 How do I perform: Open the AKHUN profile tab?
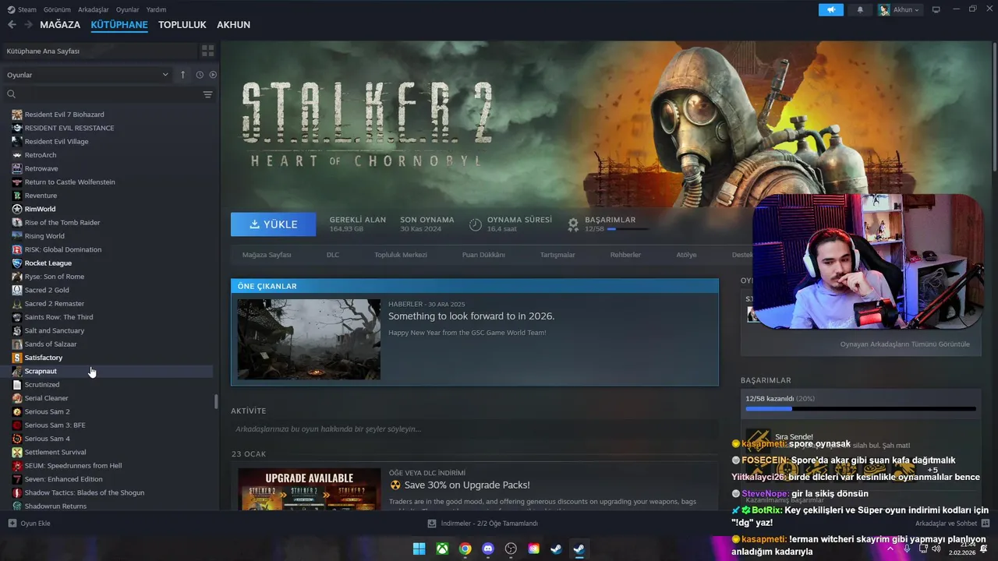(x=234, y=25)
